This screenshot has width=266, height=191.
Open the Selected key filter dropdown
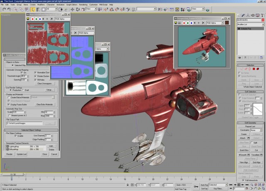pyautogui.click(x=218, y=185)
